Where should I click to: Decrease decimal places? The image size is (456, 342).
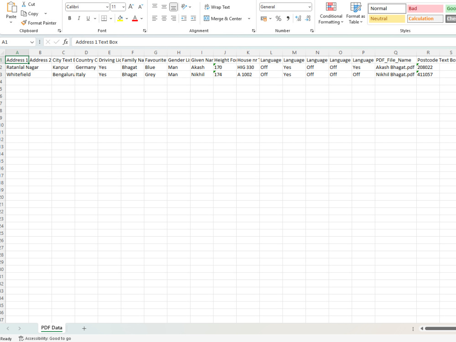(308, 19)
